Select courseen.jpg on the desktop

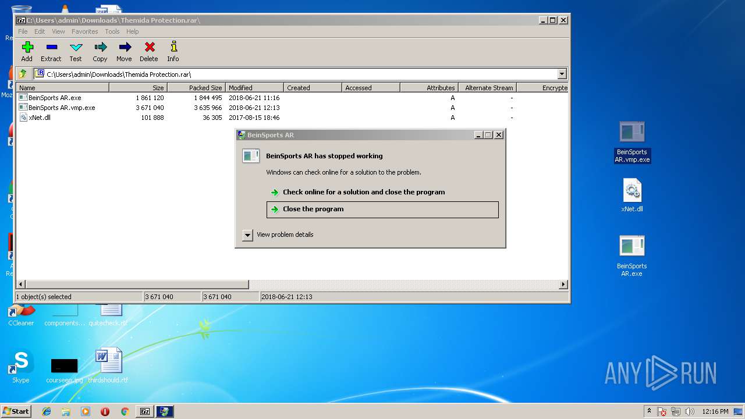click(x=64, y=370)
